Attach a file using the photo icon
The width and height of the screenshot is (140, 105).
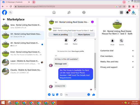53,95
